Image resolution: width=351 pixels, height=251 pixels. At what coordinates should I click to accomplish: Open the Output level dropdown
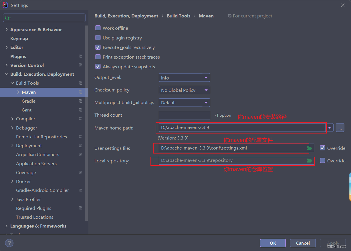tap(185, 78)
